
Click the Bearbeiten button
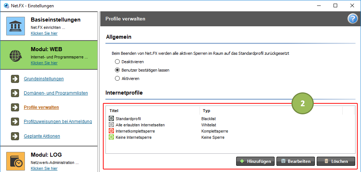pyautogui.click(x=295, y=161)
